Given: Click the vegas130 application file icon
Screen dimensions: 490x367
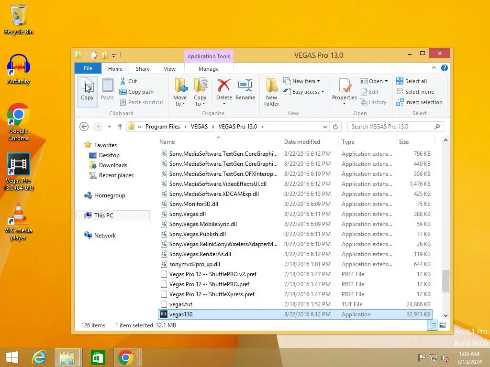Looking at the screenshot, I should click(164, 314).
